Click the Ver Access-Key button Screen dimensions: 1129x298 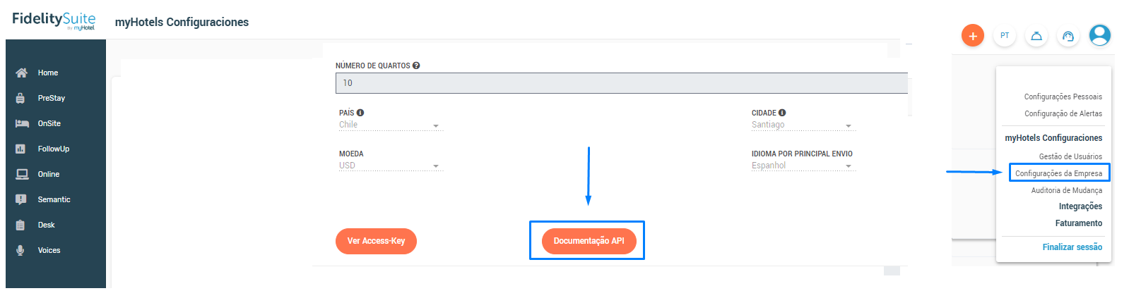(x=376, y=241)
